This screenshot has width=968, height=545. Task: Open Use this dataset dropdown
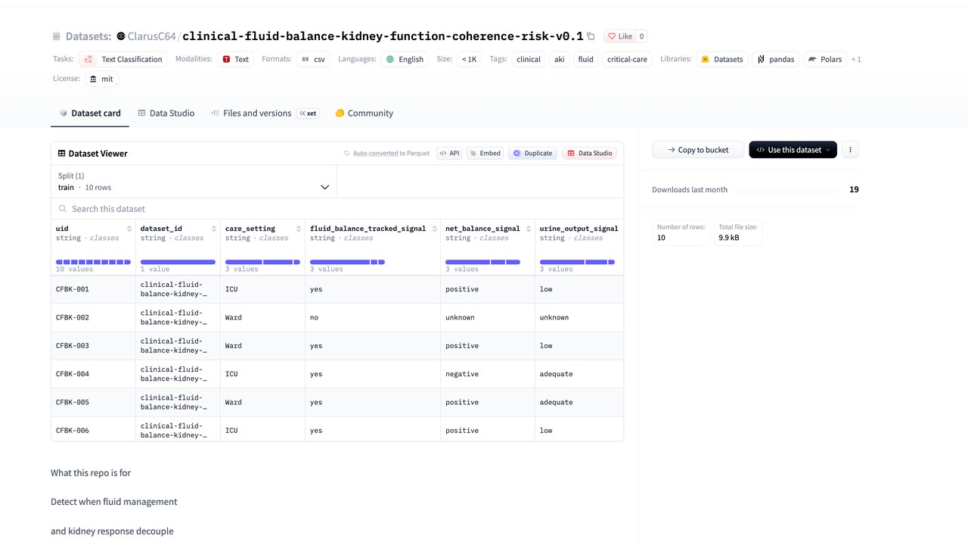click(x=793, y=150)
